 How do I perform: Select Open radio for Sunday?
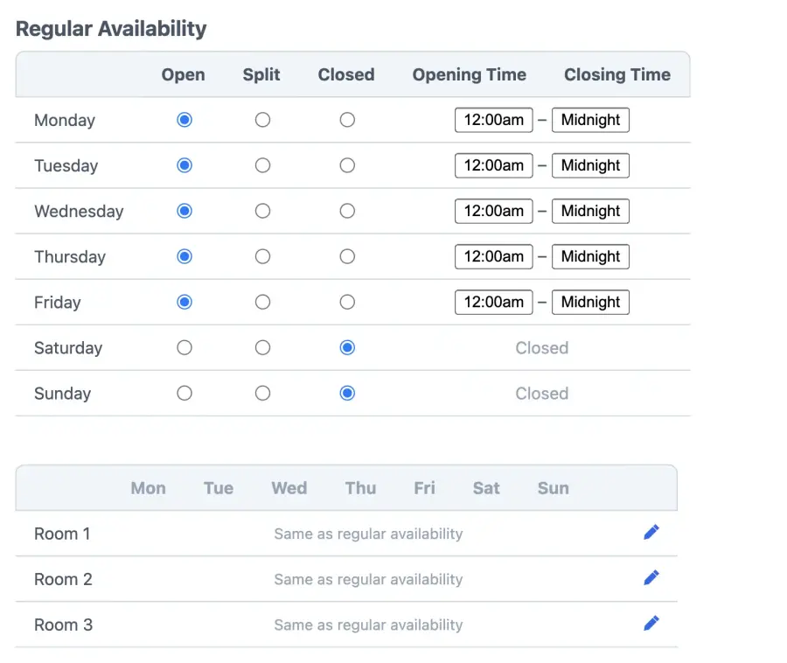point(185,393)
